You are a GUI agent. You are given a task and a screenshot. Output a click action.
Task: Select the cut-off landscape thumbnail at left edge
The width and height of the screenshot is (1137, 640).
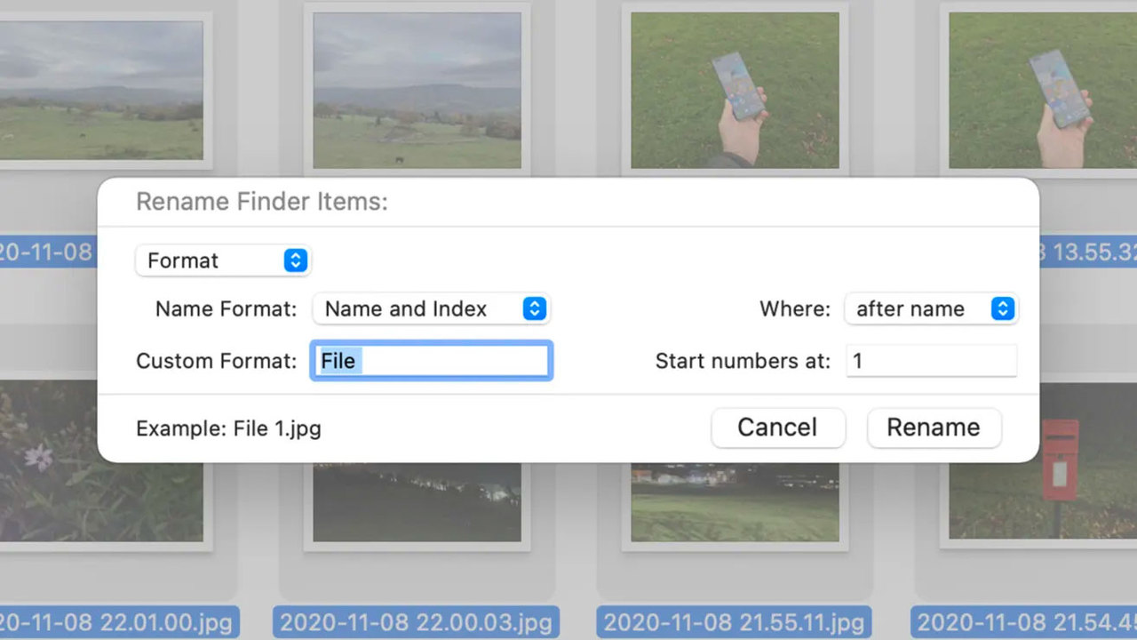coord(101,90)
